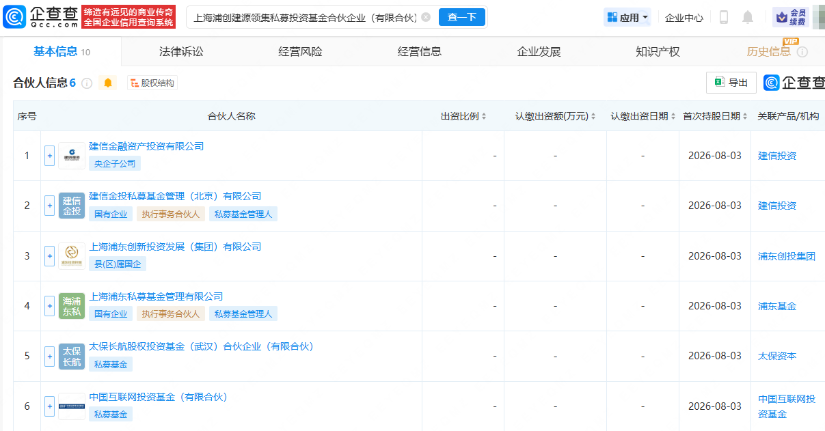Screen dimensions: 825x431
Task: Switch to the 知识产权 tab
Action: (658, 51)
